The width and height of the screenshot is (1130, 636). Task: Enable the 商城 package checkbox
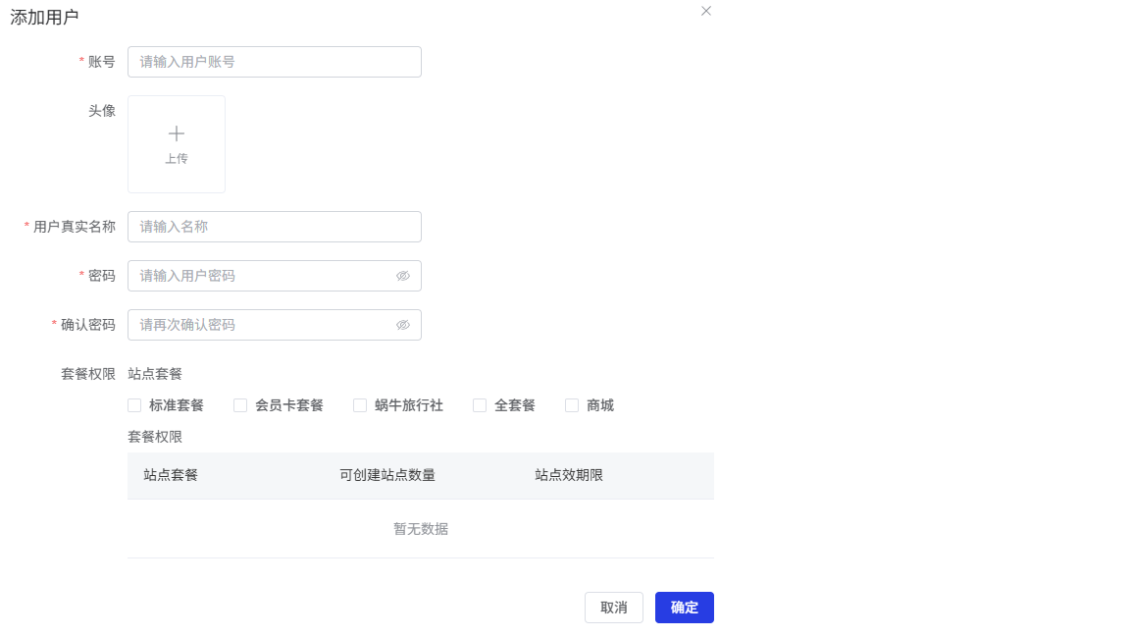[x=572, y=405]
